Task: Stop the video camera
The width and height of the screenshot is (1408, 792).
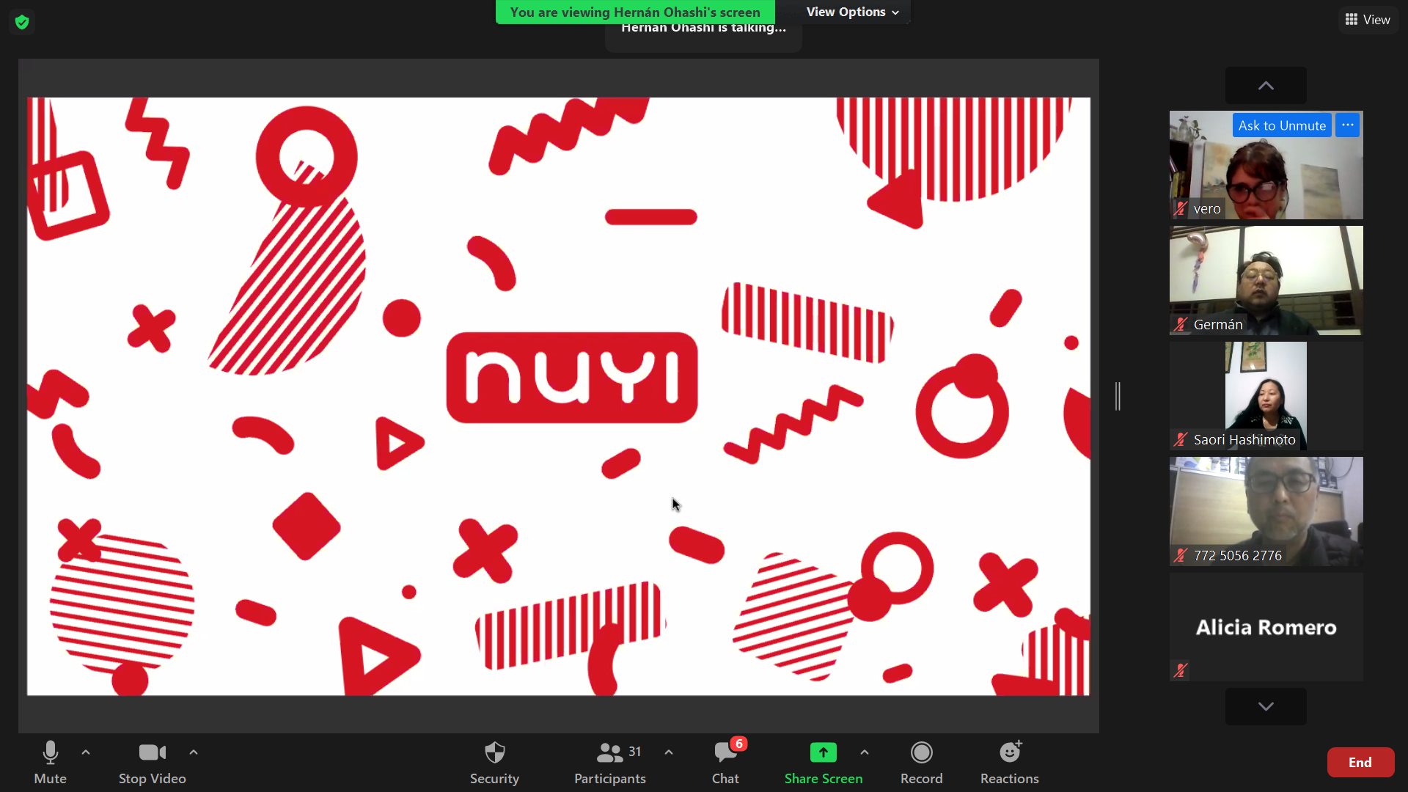Action: (153, 763)
